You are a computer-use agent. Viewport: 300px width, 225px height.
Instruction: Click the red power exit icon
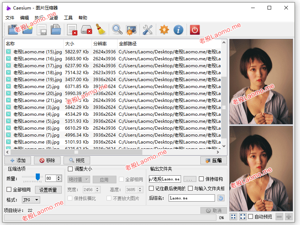[195, 30]
